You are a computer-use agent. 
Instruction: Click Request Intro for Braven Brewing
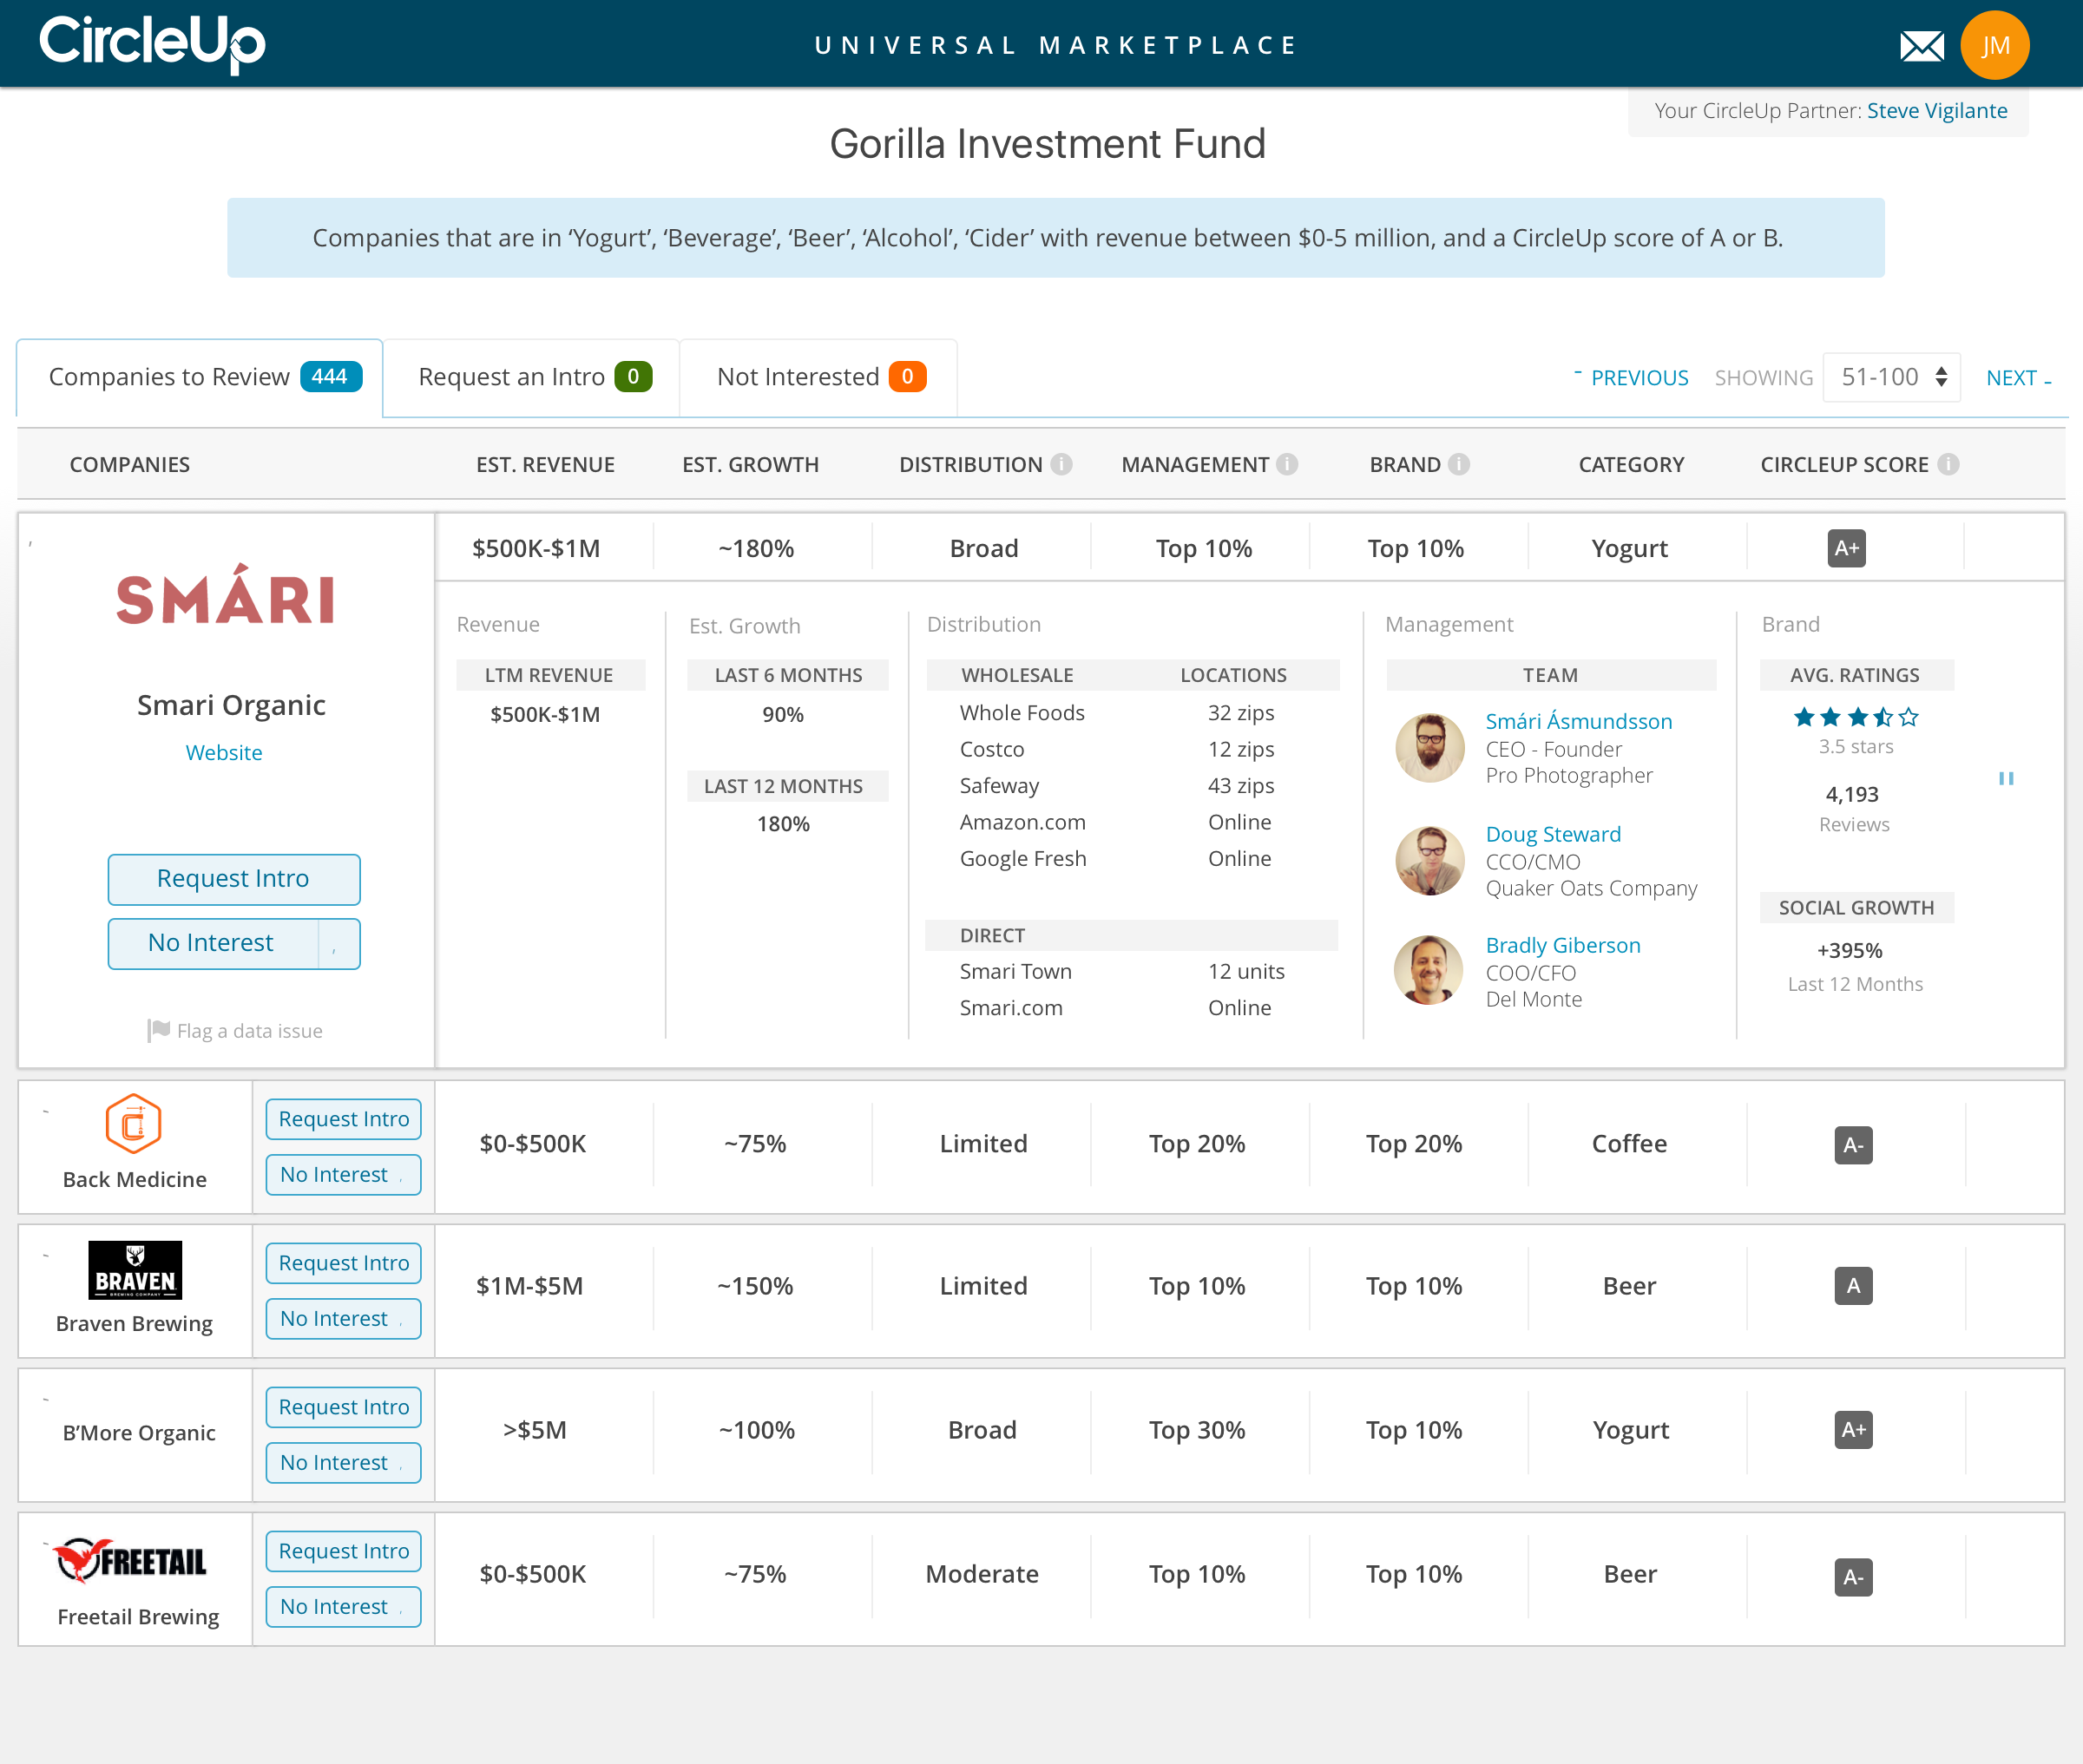(343, 1263)
